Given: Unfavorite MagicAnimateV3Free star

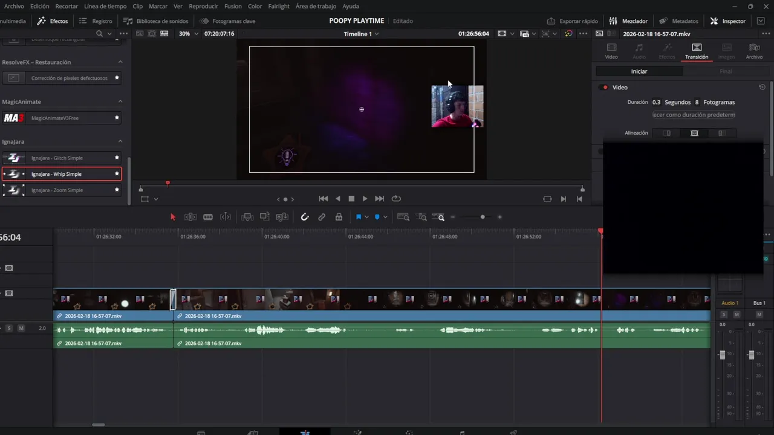Looking at the screenshot, I should pyautogui.click(x=117, y=118).
